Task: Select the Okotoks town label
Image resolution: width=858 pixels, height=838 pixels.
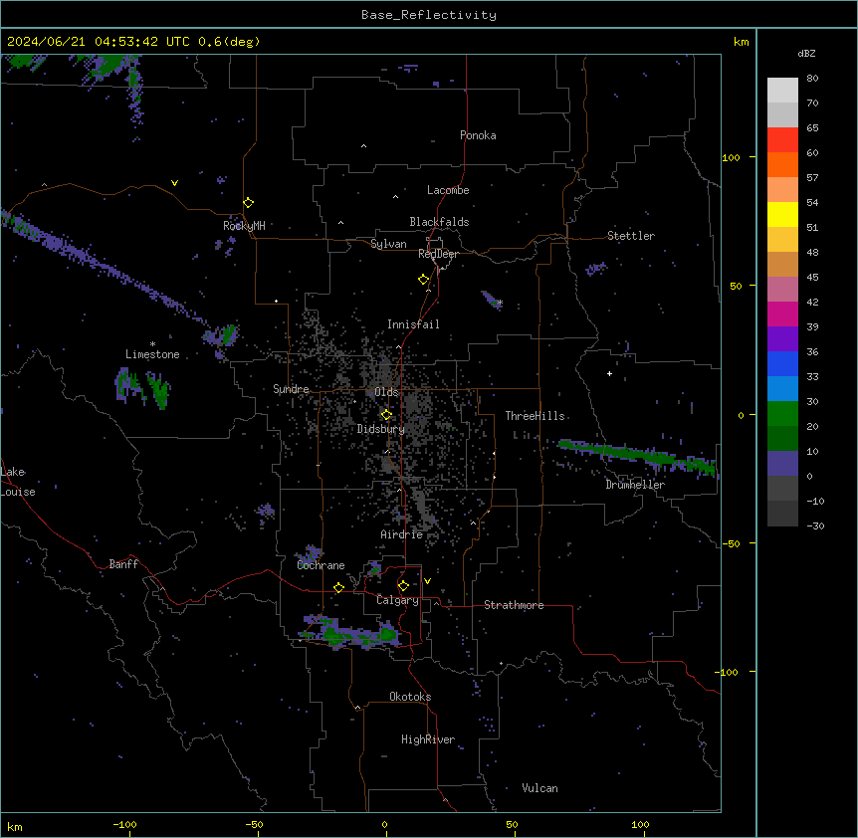Action: [x=410, y=697]
